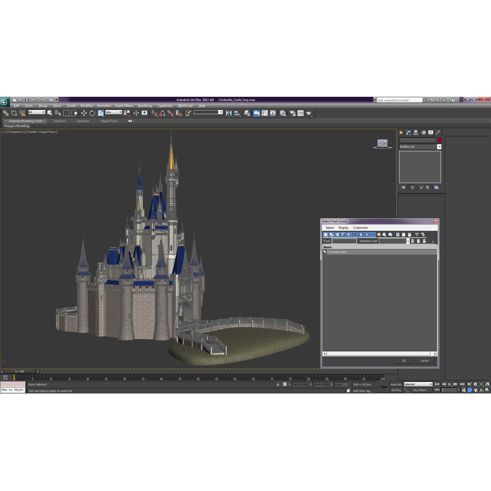Open Render Setup icon
This screenshot has height=491, width=491.
click(x=292, y=113)
